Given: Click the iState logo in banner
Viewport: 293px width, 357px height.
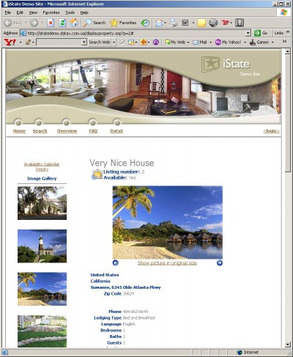Looking at the screenshot, I should point(226,65).
